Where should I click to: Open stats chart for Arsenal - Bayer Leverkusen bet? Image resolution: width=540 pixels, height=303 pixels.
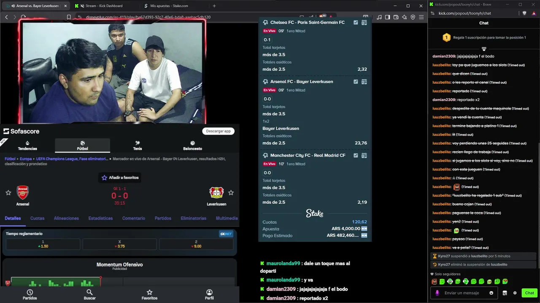[x=356, y=82]
